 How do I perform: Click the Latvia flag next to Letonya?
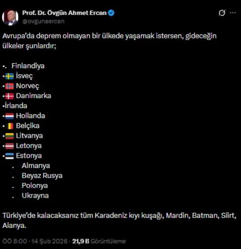(9, 146)
